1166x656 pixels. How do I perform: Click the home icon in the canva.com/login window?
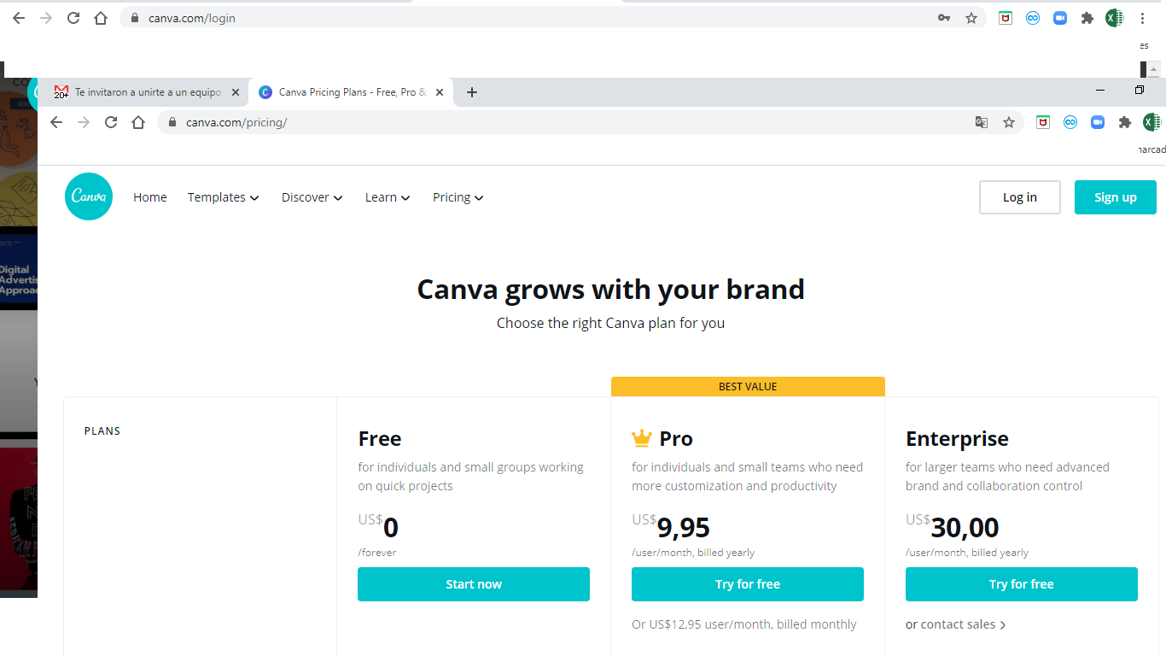(101, 18)
